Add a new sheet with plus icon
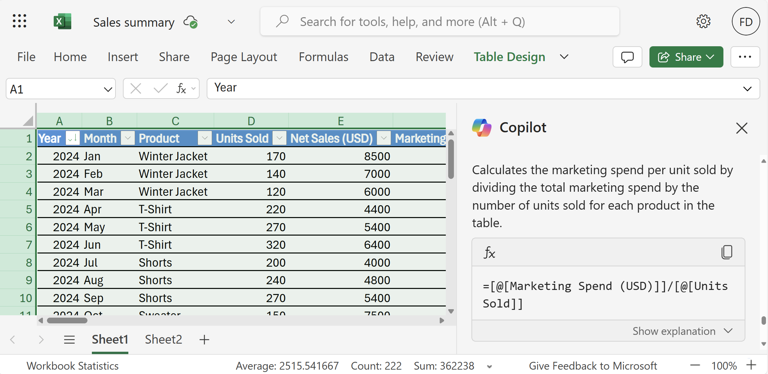 click(x=204, y=340)
